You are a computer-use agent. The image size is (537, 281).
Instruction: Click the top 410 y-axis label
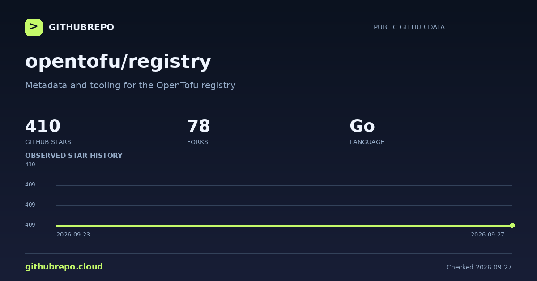point(30,165)
